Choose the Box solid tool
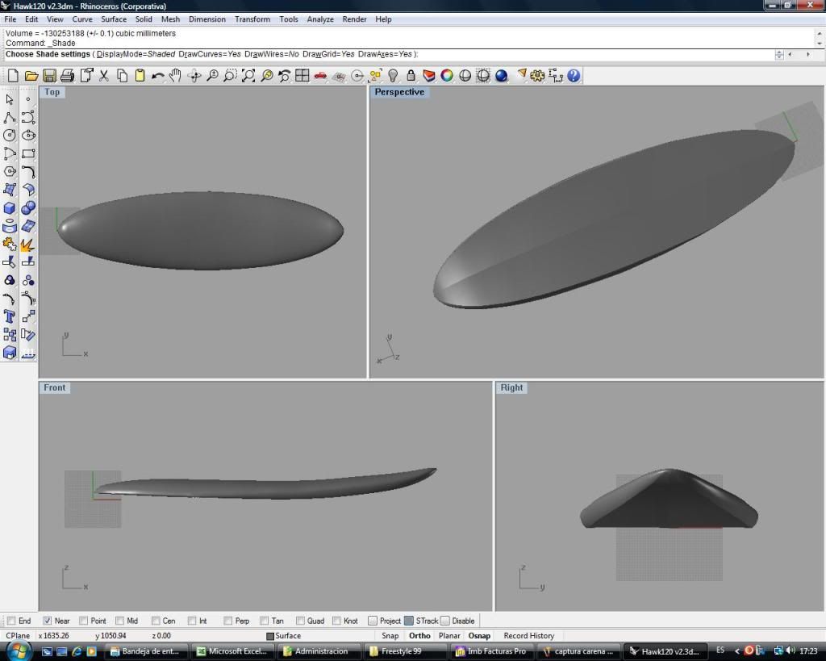Image resolution: width=826 pixels, height=661 pixels. tap(10, 207)
